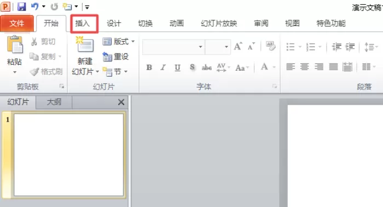
Task: Click Distributed alignment icon
Action: [347, 67]
